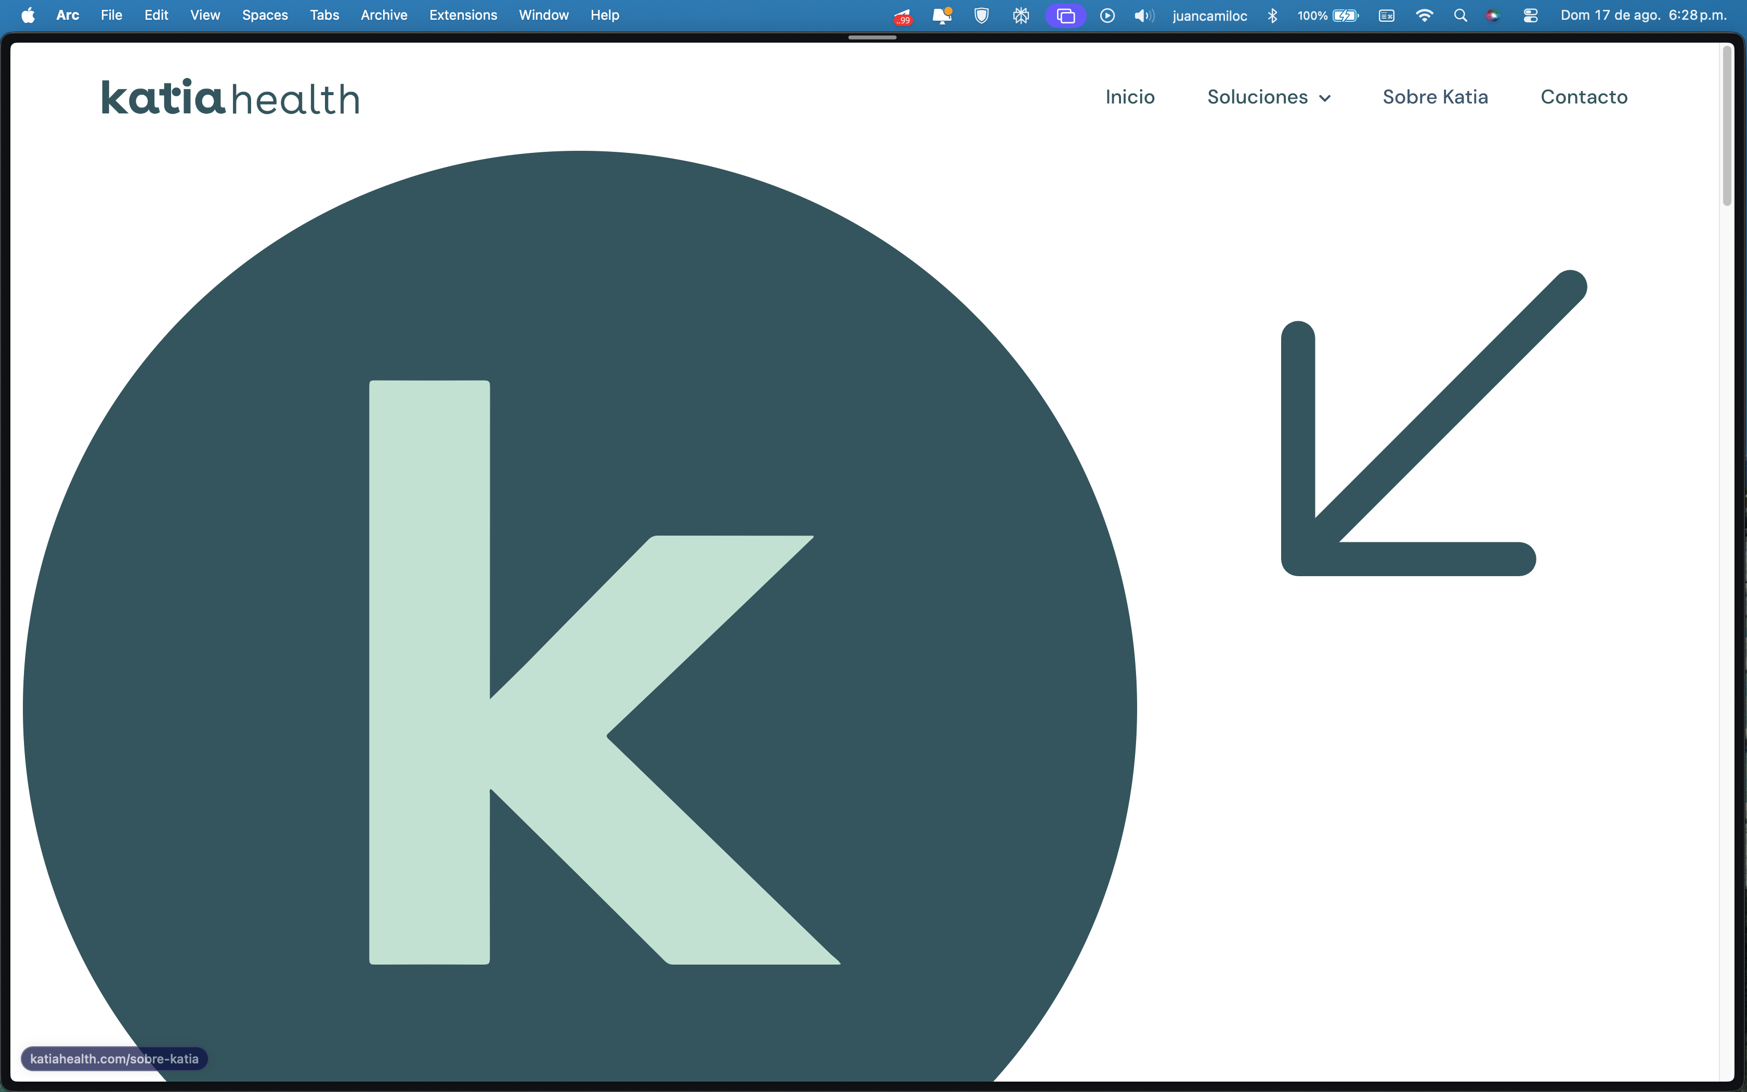Open the Help menu
The image size is (1747, 1092).
point(605,15)
